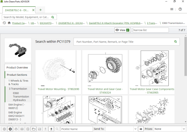
Task: Click the open folder icon
Action: coord(34,129)
